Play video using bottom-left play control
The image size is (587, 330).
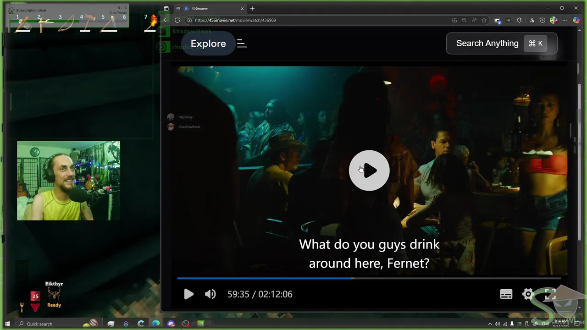click(x=188, y=294)
